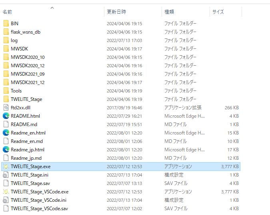Sort by the サイズ column header
Screen dimensions: 270x215
pos(218,12)
